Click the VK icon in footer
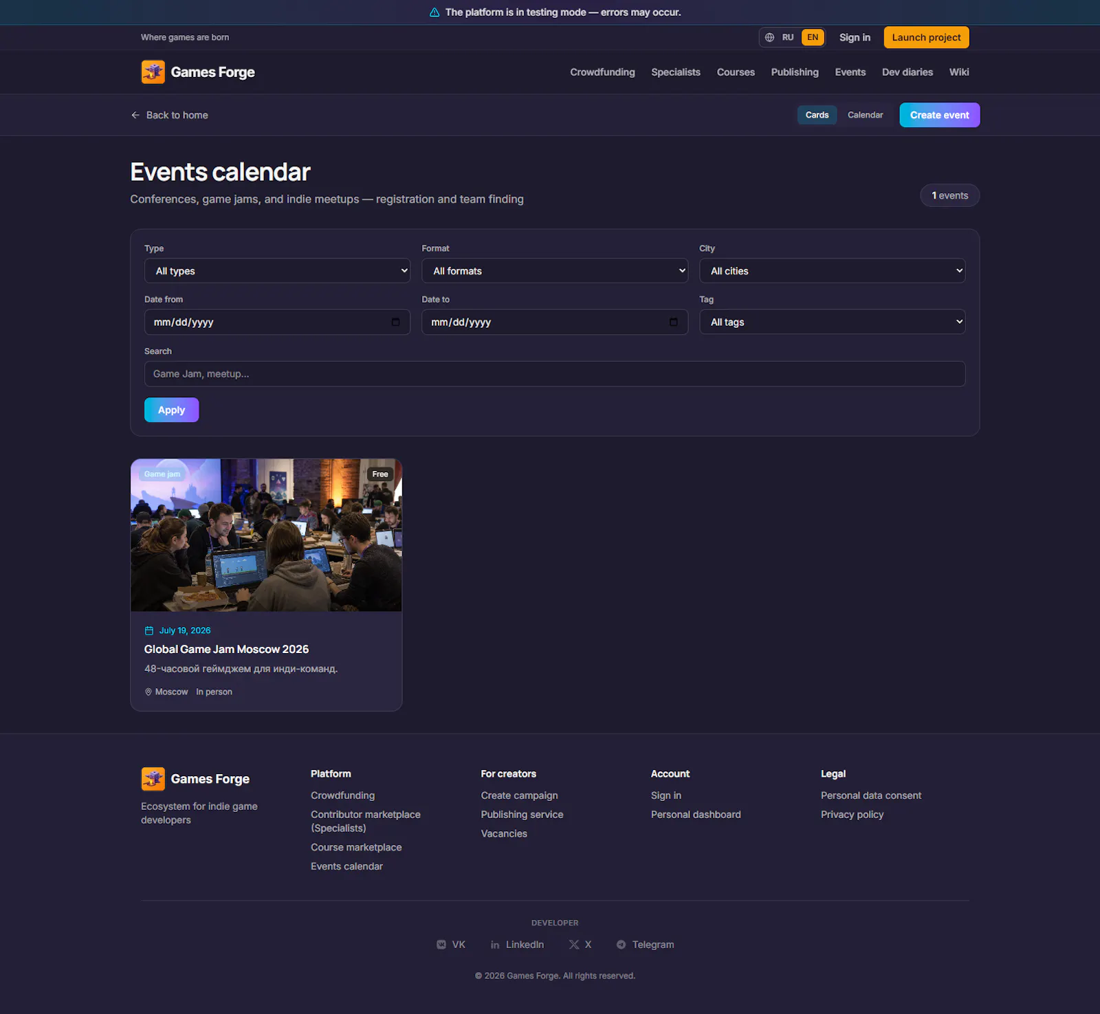 (x=441, y=945)
